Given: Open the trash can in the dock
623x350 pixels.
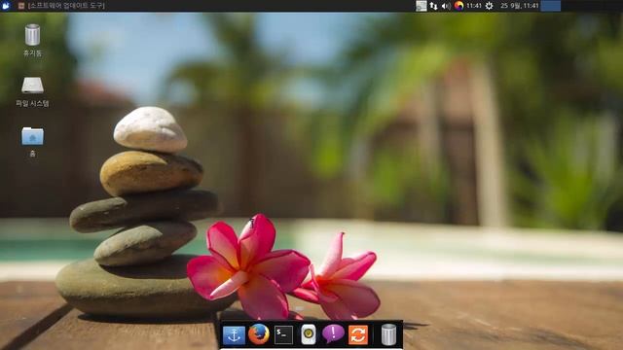Looking at the screenshot, I should point(388,334).
